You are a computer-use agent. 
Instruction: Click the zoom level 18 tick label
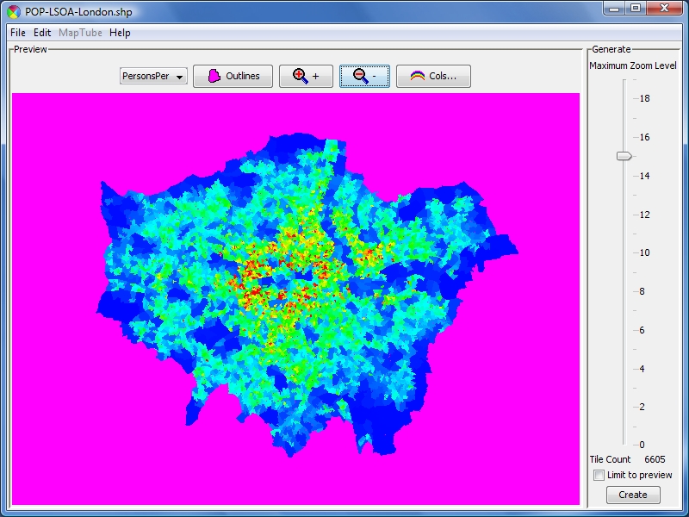[644, 98]
